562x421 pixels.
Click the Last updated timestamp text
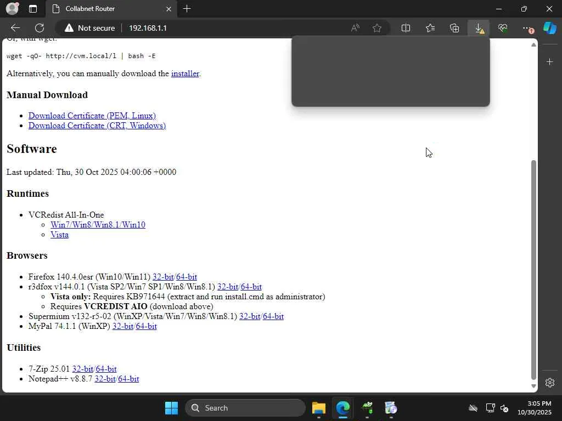pyautogui.click(x=92, y=172)
